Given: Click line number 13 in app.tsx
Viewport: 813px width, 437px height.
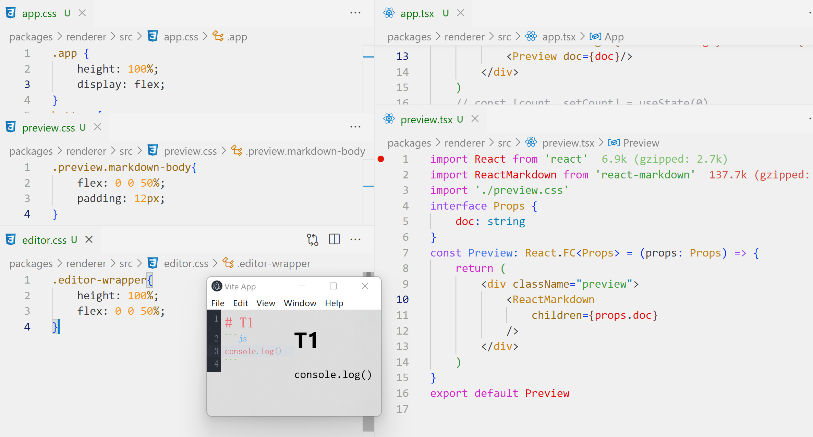Looking at the screenshot, I should coord(402,57).
